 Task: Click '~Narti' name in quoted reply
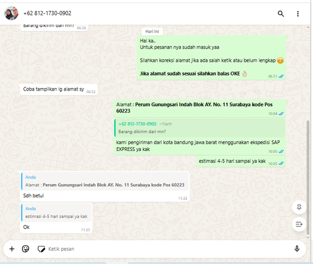[165, 124]
